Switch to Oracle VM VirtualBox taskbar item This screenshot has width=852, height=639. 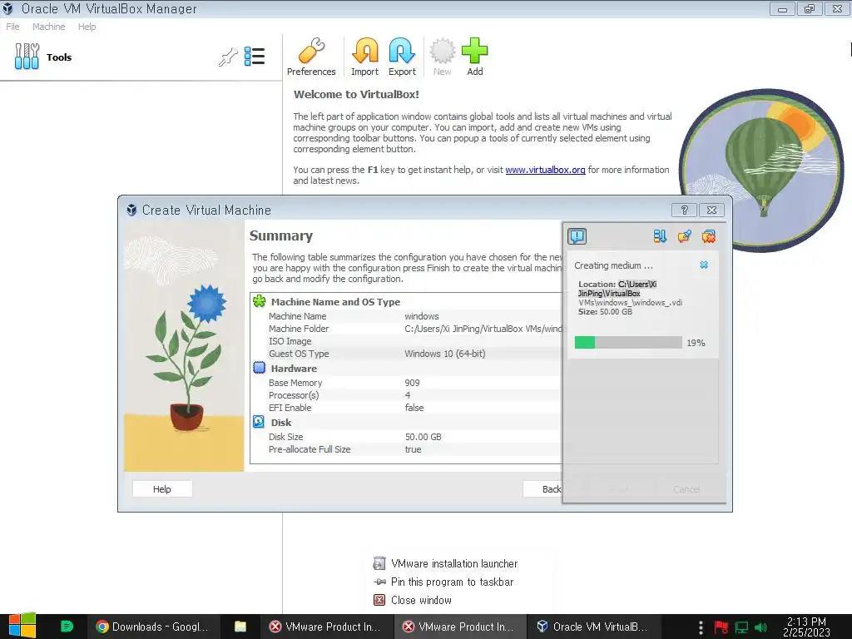point(592,627)
